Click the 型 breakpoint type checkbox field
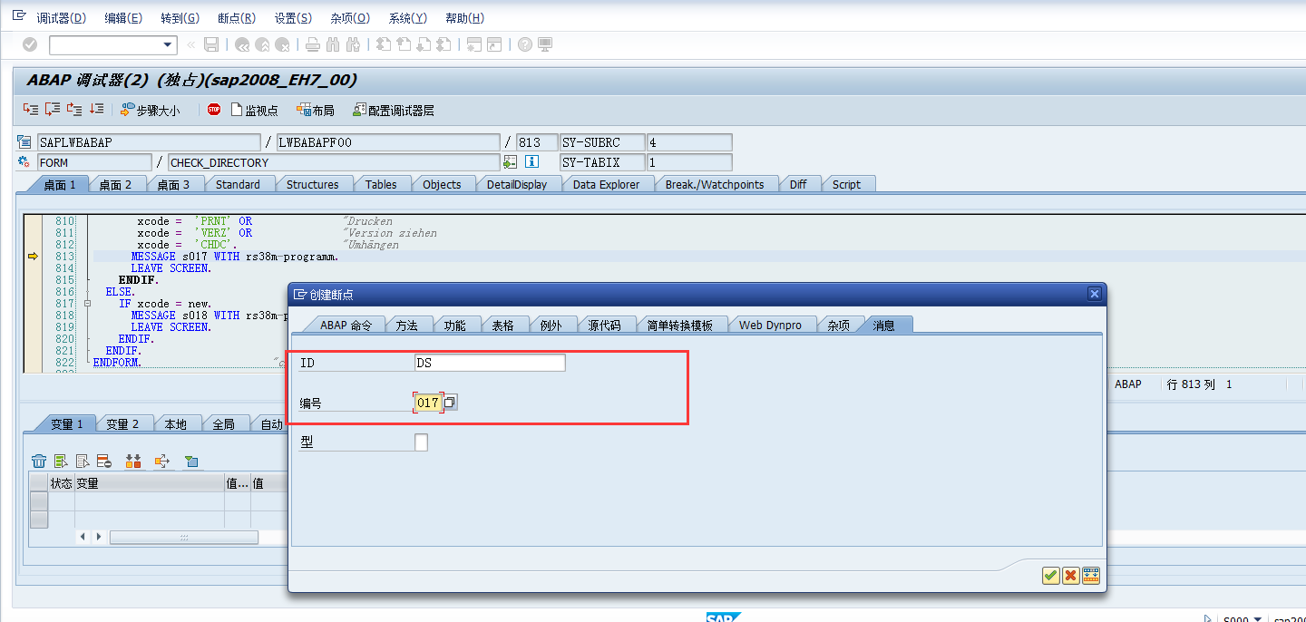1306x622 pixels. pos(423,442)
